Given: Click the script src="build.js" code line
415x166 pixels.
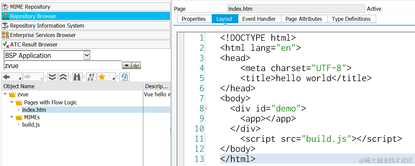Looking at the screenshot, I should (321, 138).
